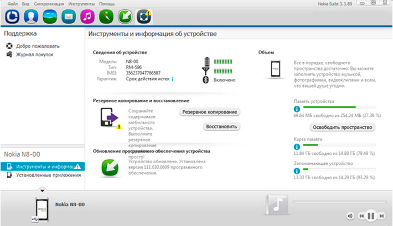Viewport: 393px width, 226px height.
Task: Click info icon for Память устройства
Action: pyautogui.click(x=297, y=109)
